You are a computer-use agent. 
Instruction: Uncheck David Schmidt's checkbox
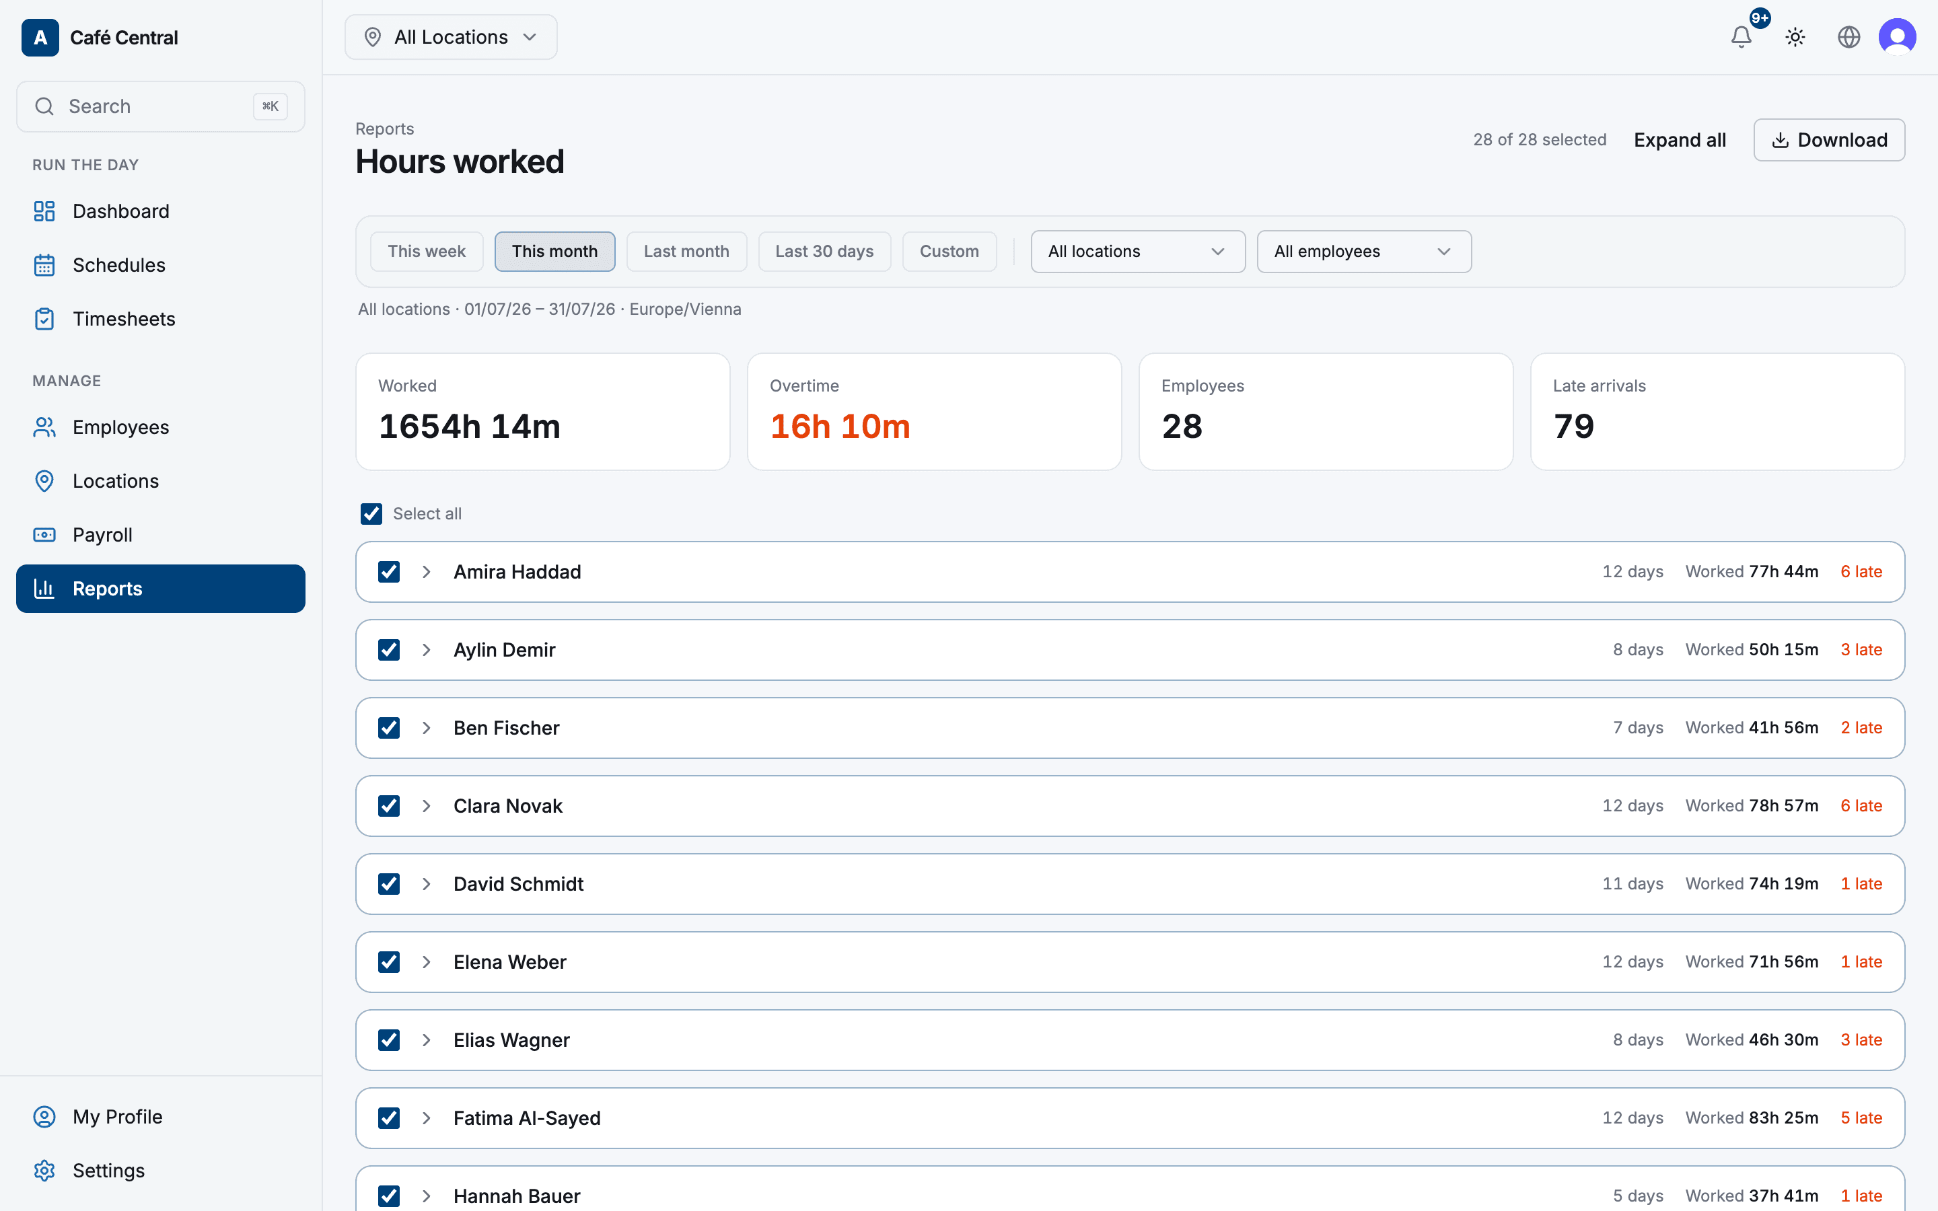(x=388, y=884)
